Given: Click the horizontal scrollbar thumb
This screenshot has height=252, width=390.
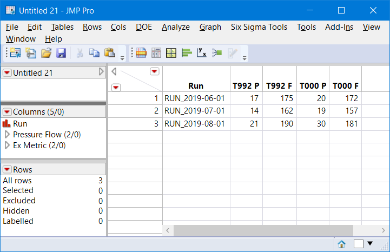Looking at the screenshot, I should coord(263,230).
